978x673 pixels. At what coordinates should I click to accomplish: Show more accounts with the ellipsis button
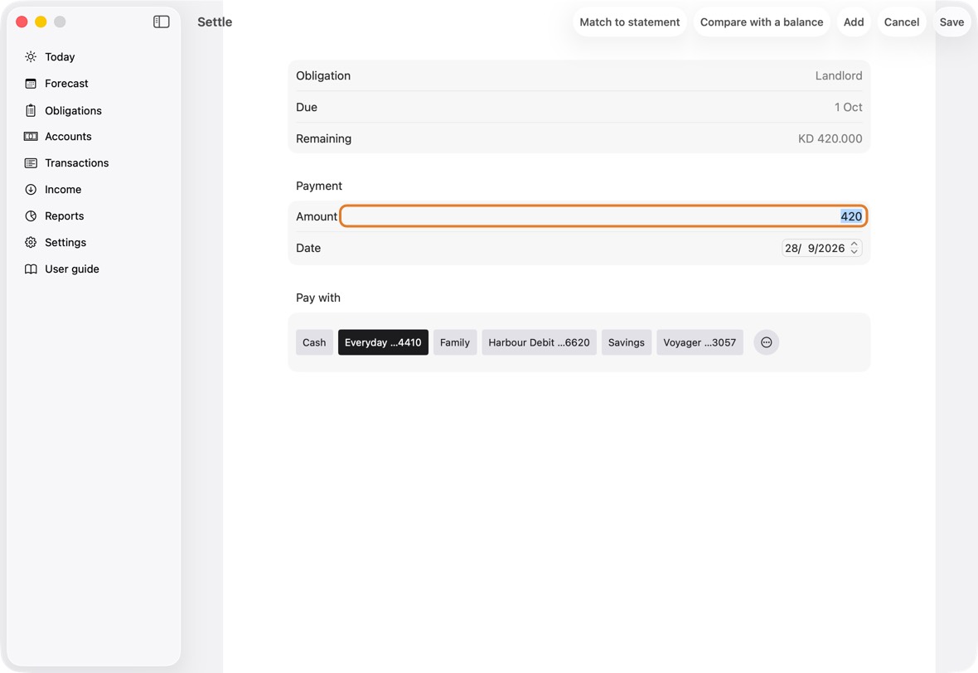766,342
